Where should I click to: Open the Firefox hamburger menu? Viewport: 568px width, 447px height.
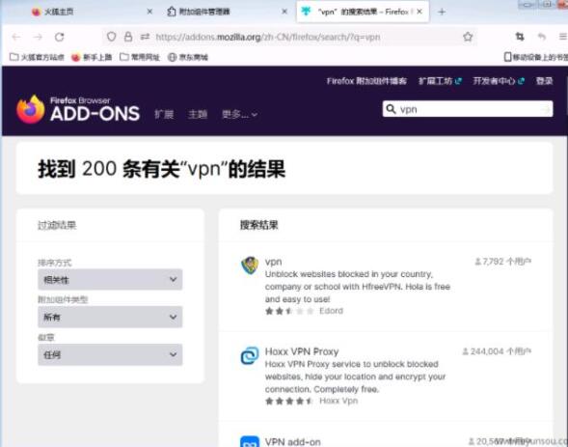pos(562,37)
